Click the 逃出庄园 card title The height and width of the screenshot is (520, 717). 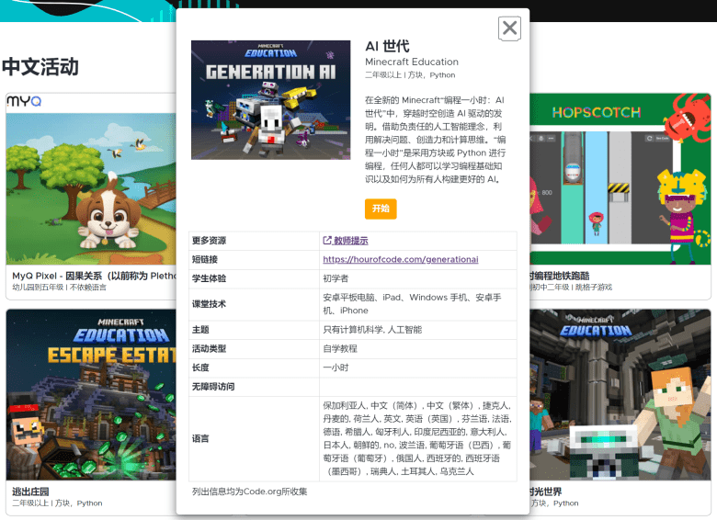tap(30, 492)
